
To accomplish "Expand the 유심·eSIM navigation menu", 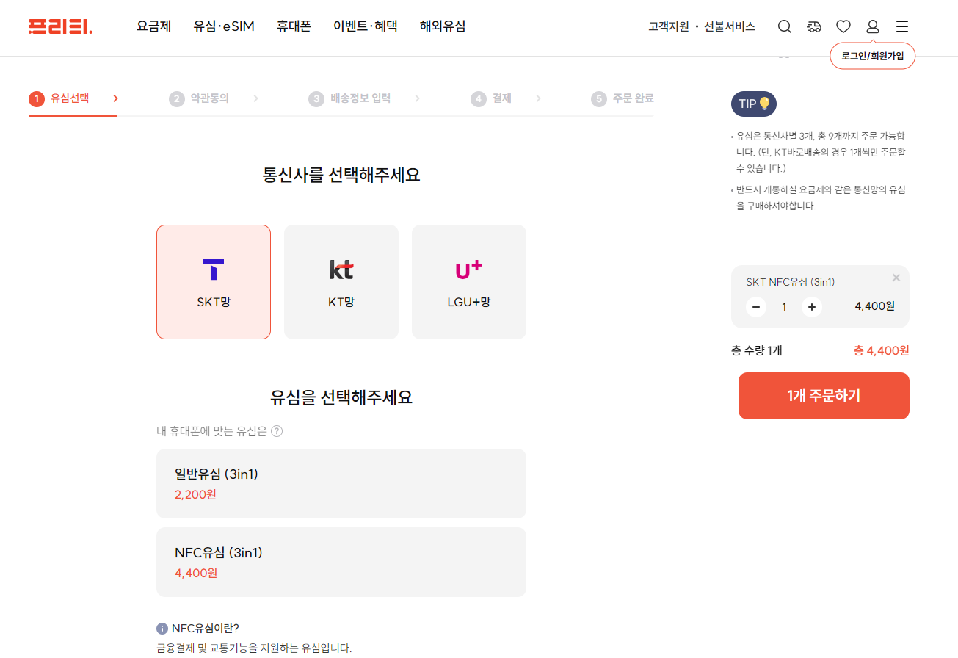I will [x=224, y=26].
